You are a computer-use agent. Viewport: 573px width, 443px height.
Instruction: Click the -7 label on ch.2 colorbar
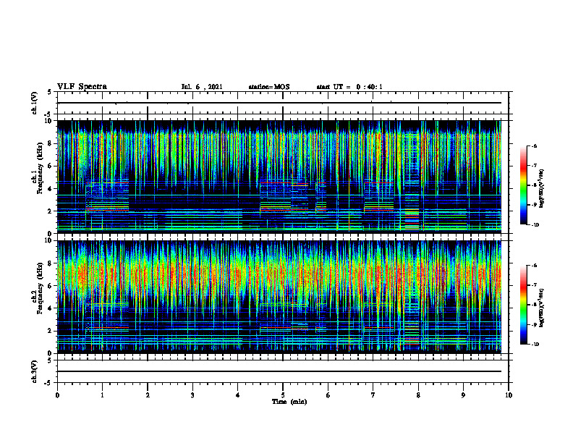click(534, 285)
